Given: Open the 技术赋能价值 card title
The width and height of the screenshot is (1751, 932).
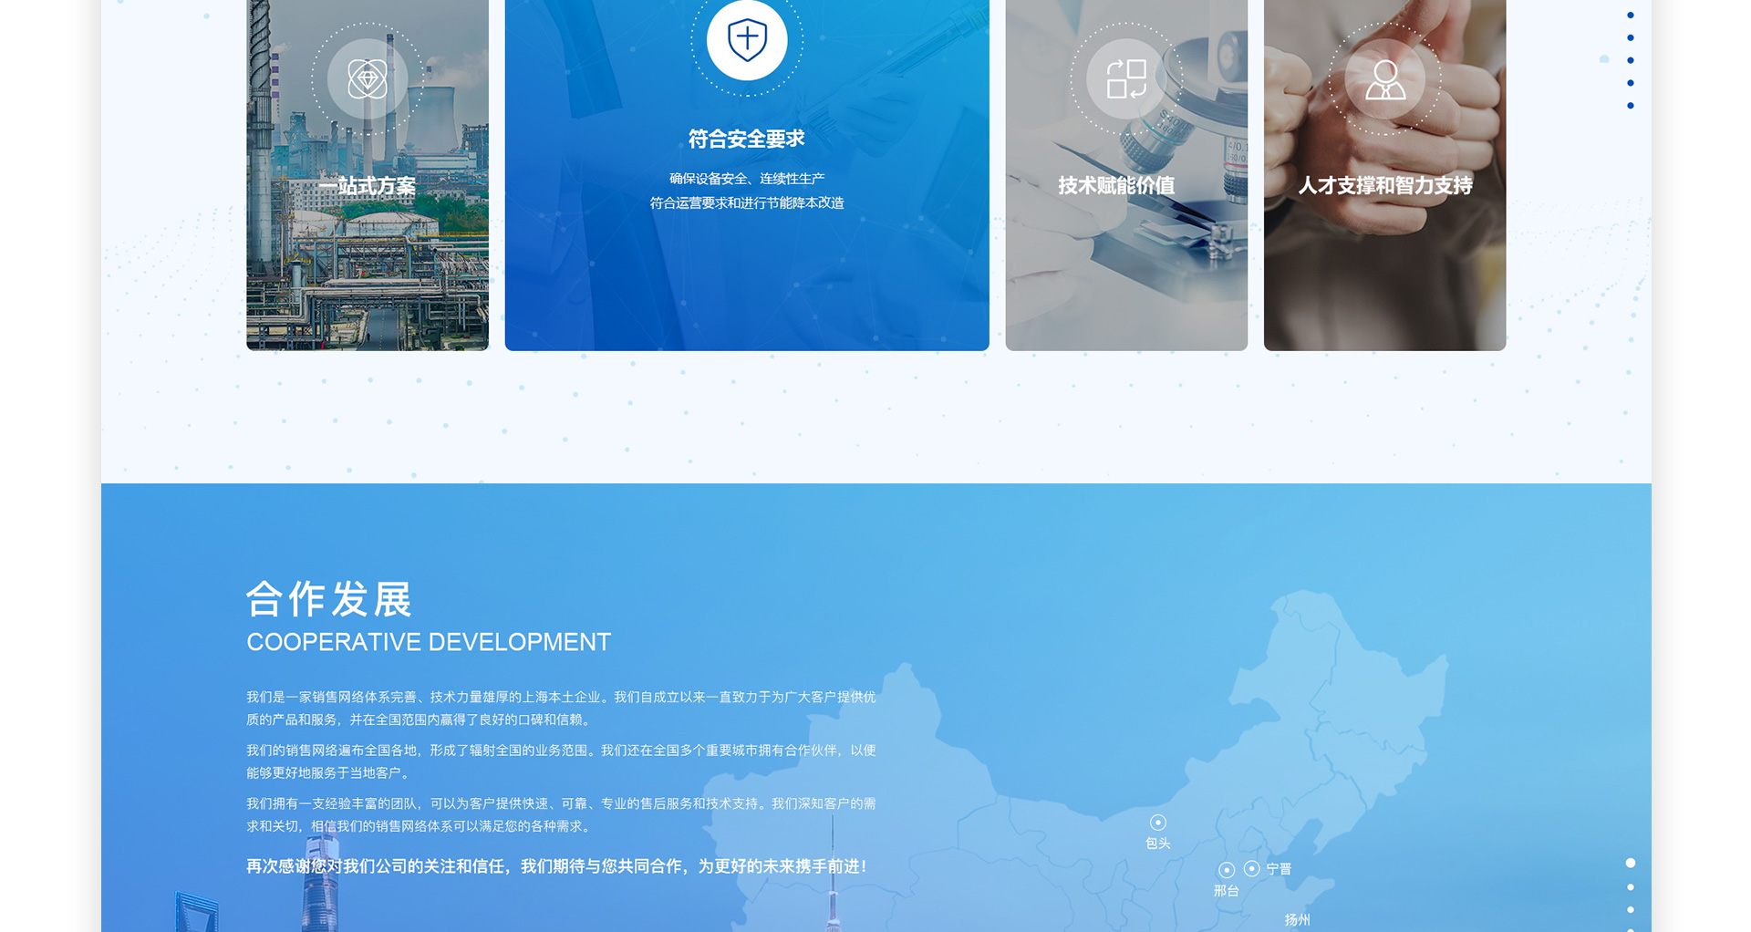Looking at the screenshot, I should click(x=1116, y=186).
